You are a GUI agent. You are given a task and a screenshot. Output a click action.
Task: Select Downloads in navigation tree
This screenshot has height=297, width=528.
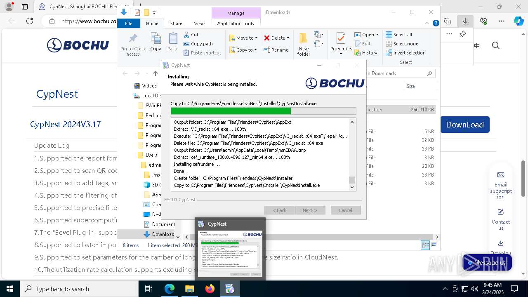pos(159,234)
